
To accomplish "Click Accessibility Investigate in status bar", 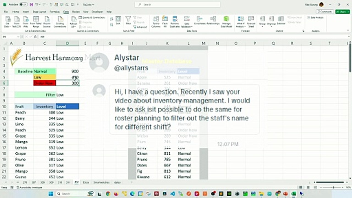I will click(29, 187).
